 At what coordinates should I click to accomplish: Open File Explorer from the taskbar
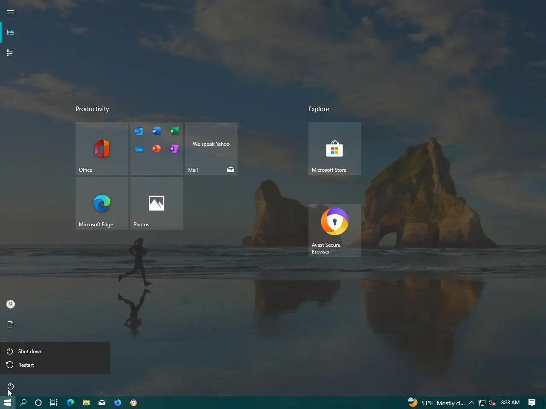click(x=86, y=403)
